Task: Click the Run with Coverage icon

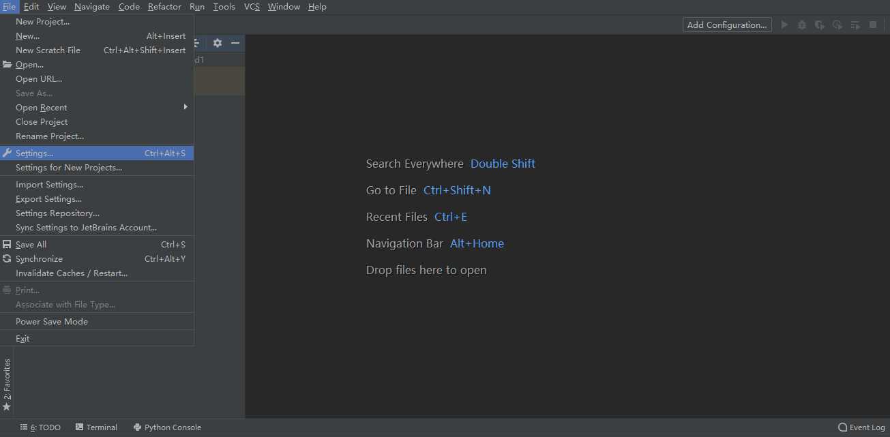Action: click(x=820, y=25)
